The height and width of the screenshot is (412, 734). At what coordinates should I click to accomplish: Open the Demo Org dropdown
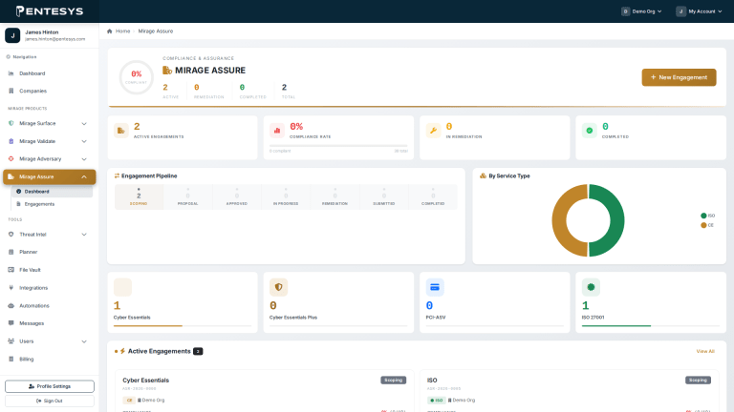[x=641, y=11]
